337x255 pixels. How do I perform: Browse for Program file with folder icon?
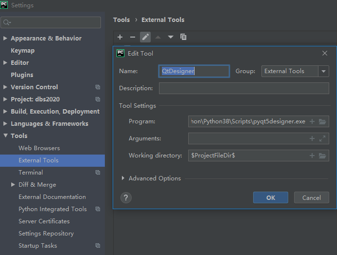click(x=322, y=121)
